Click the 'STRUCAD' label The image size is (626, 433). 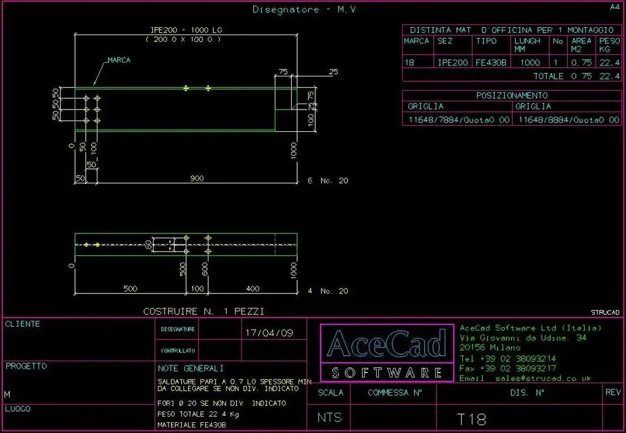pos(605,313)
